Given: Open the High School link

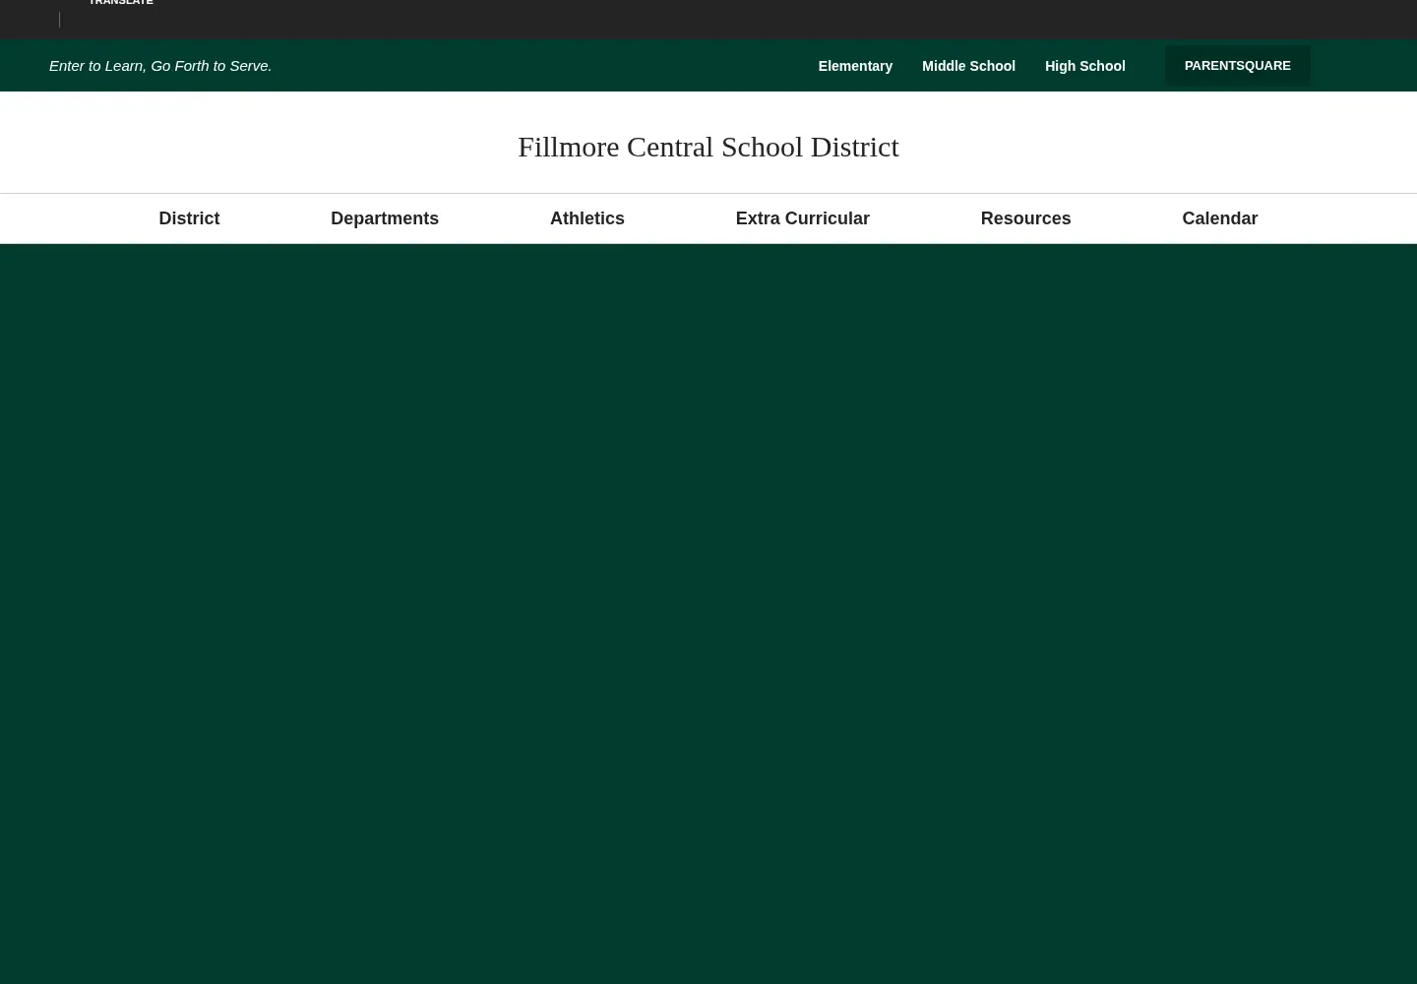Looking at the screenshot, I should [1084, 66].
